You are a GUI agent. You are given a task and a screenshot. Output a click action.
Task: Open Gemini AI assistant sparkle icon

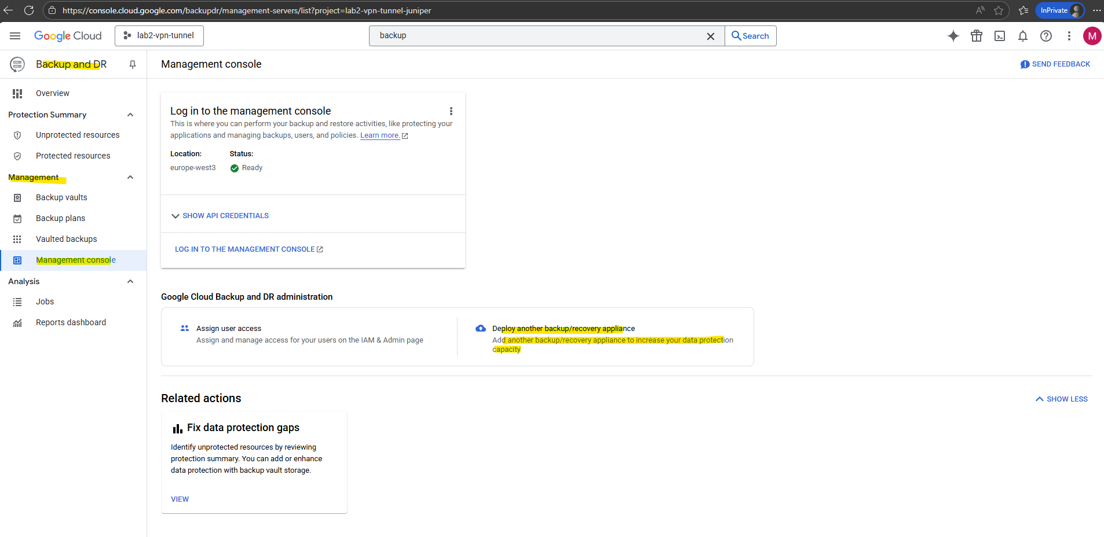pos(953,36)
